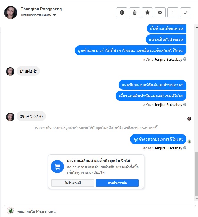Click the blue shopping cart icon
This screenshot has height=217, width=198.
[57, 167]
